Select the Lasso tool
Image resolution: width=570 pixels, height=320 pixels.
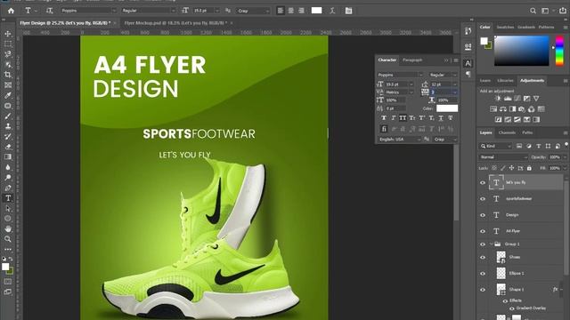8,54
